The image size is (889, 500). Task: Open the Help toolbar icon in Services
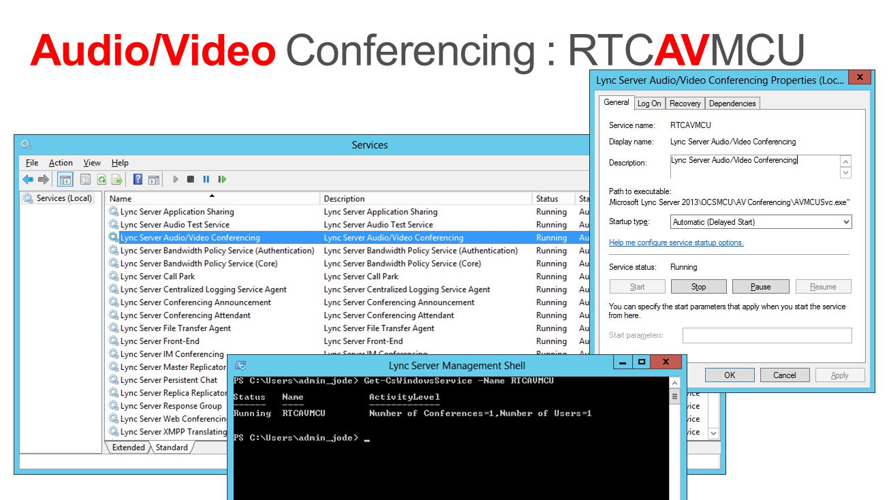point(138,180)
